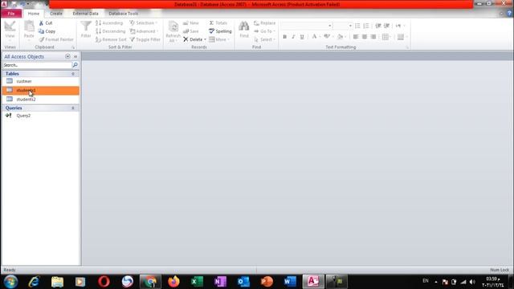This screenshot has height=289, width=514.
Task: Select Query2 in the Queries group
Action: (x=41, y=116)
